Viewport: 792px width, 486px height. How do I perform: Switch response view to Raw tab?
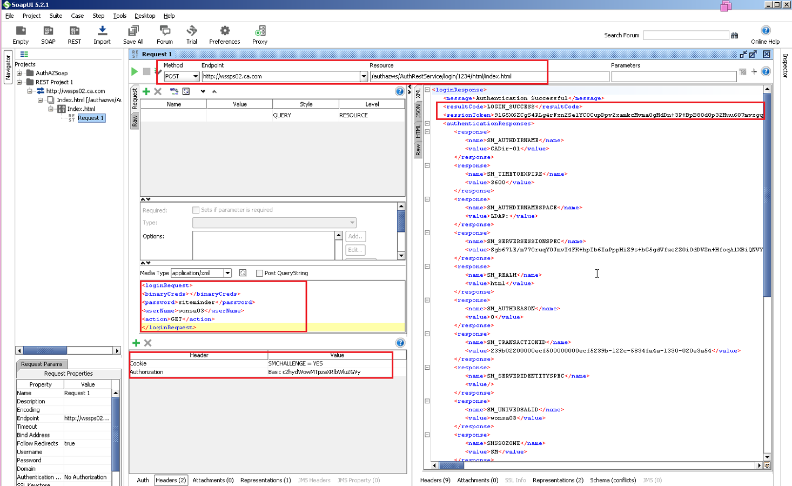[418, 150]
